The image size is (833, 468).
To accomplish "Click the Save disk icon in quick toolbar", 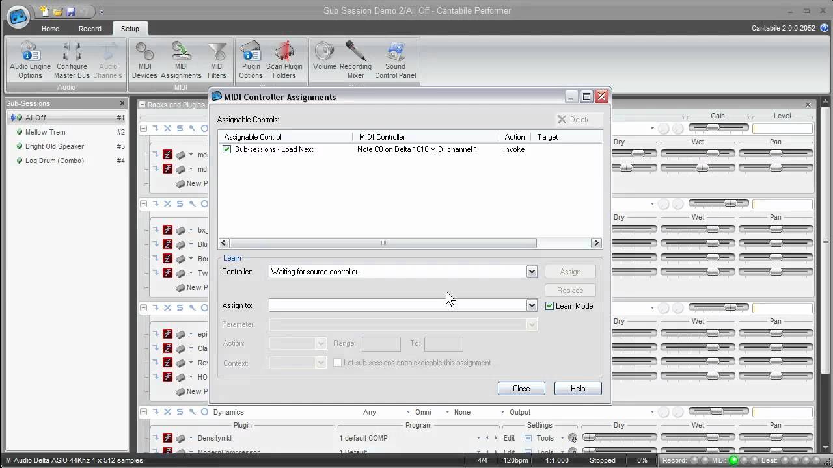I will click(71, 11).
